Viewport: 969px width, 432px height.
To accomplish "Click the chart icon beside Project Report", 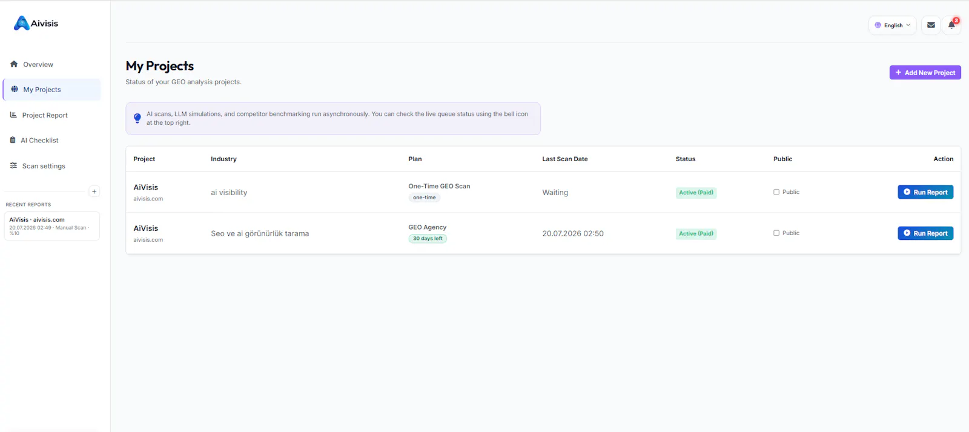I will (13, 115).
